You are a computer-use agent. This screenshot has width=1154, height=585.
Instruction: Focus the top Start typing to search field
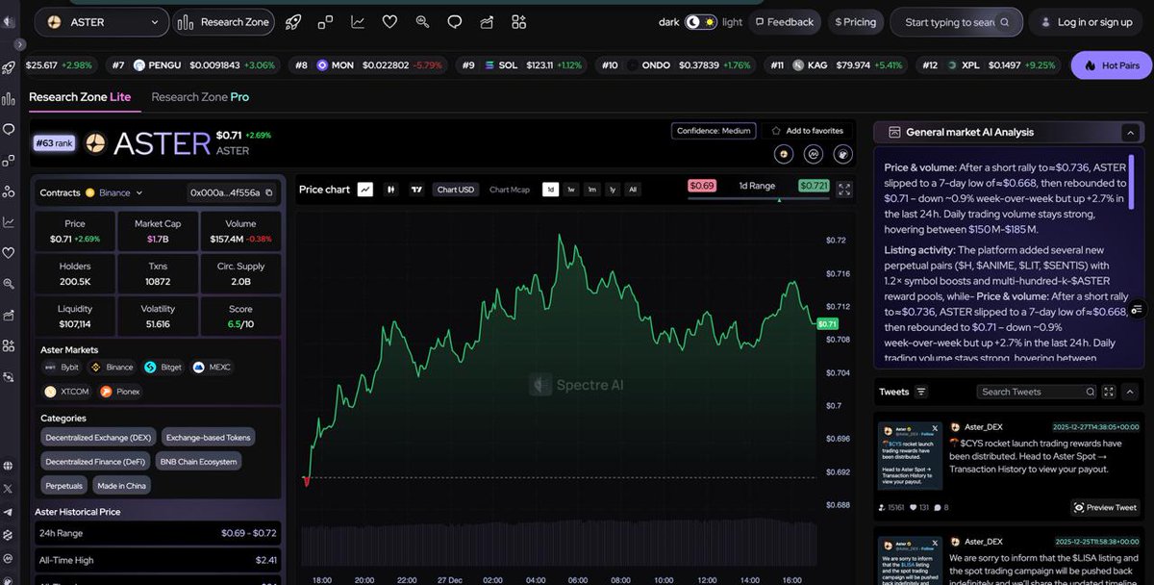955,21
